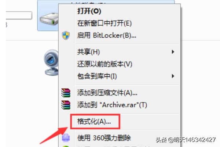
Task: Open the drive with 打开(O)
Action: click(x=89, y=11)
